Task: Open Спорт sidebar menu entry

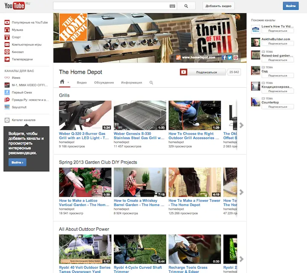Action: coord(16,37)
